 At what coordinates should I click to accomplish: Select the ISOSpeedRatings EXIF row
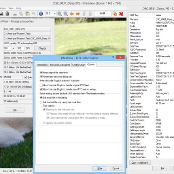(151, 66)
